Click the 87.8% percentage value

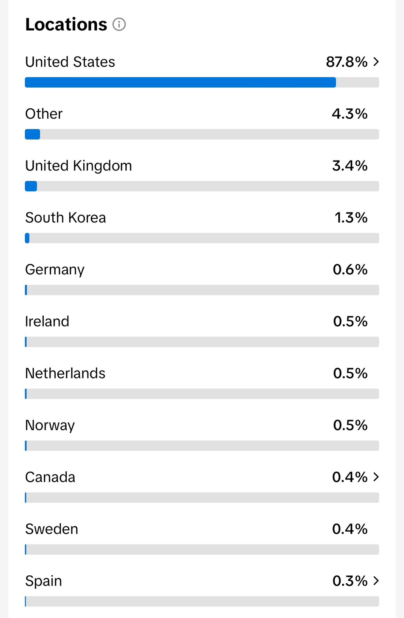346,62
